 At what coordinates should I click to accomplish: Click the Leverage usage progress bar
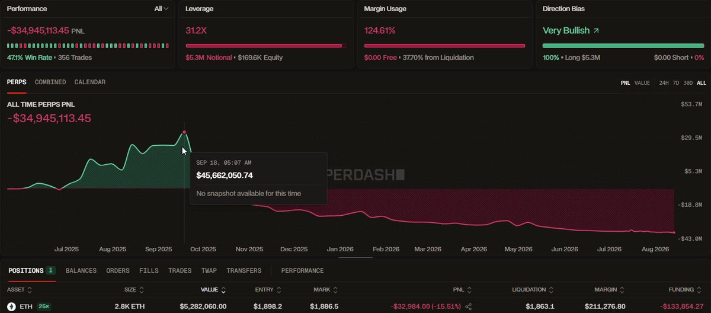[x=267, y=46]
